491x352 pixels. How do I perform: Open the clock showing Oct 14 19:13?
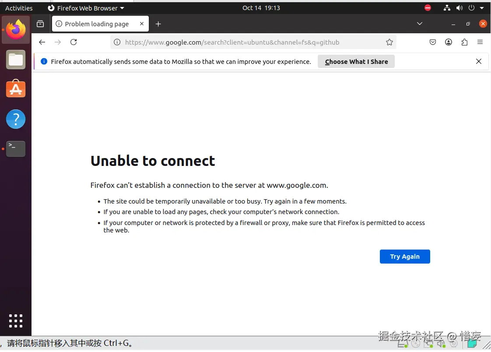coord(261,8)
